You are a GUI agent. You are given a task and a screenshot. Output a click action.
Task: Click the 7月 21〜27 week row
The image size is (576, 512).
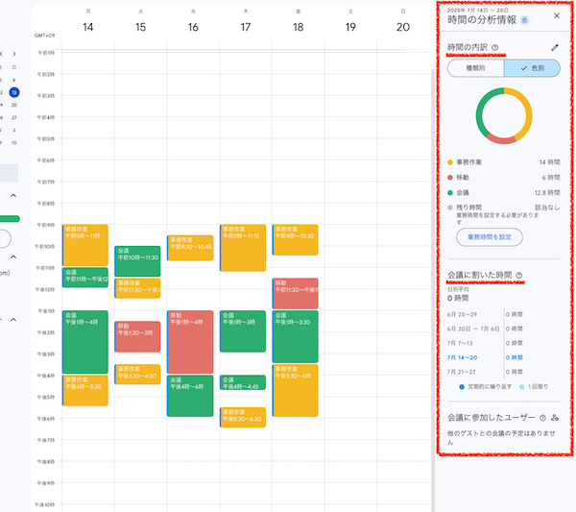[x=485, y=372]
